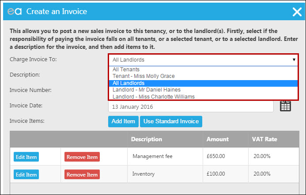Click the VAT Rate column header
This screenshot has height=195, width=306.
pos(264,140)
